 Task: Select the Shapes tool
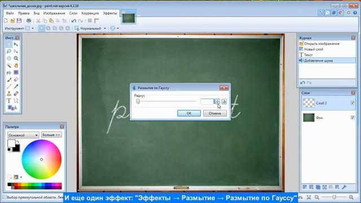click(12, 108)
